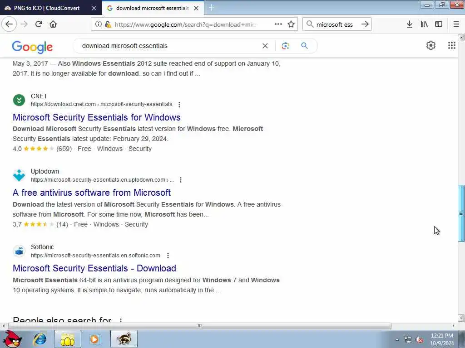Open the Google apps grid
The image size is (465, 348).
(451, 45)
